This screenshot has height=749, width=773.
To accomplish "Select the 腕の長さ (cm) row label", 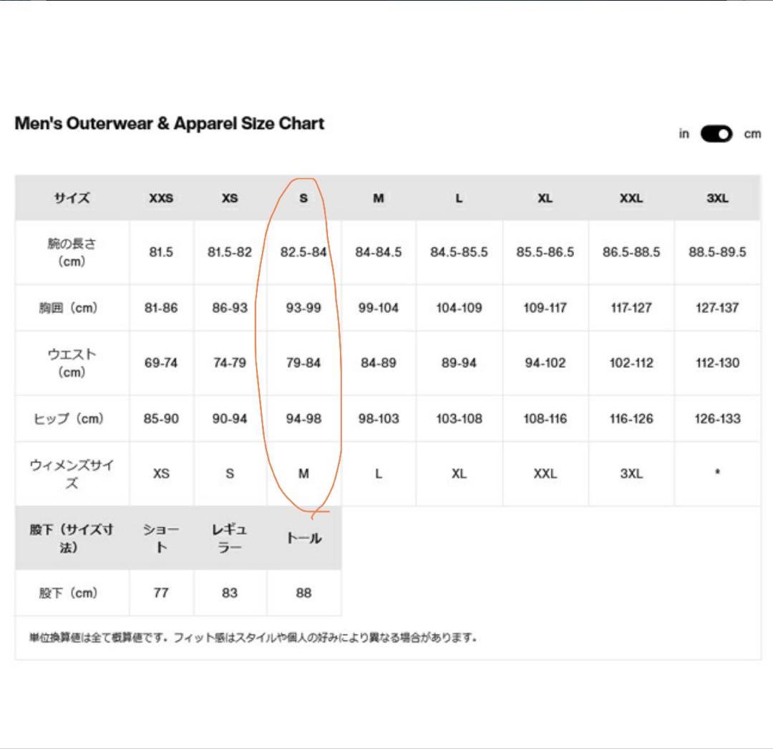I will (x=72, y=252).
